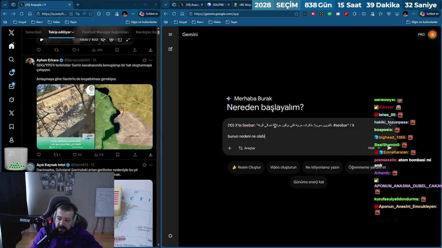Open Yayın bookmark folder in right browser
This screenshot has height=248, width=442.
pos(231,22)
